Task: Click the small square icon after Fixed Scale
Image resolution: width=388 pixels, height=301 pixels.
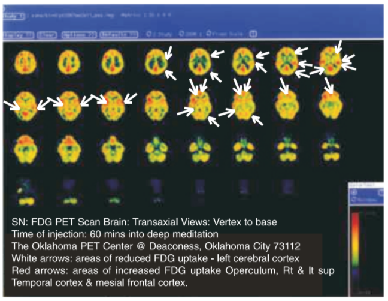Action: [253, 34]
